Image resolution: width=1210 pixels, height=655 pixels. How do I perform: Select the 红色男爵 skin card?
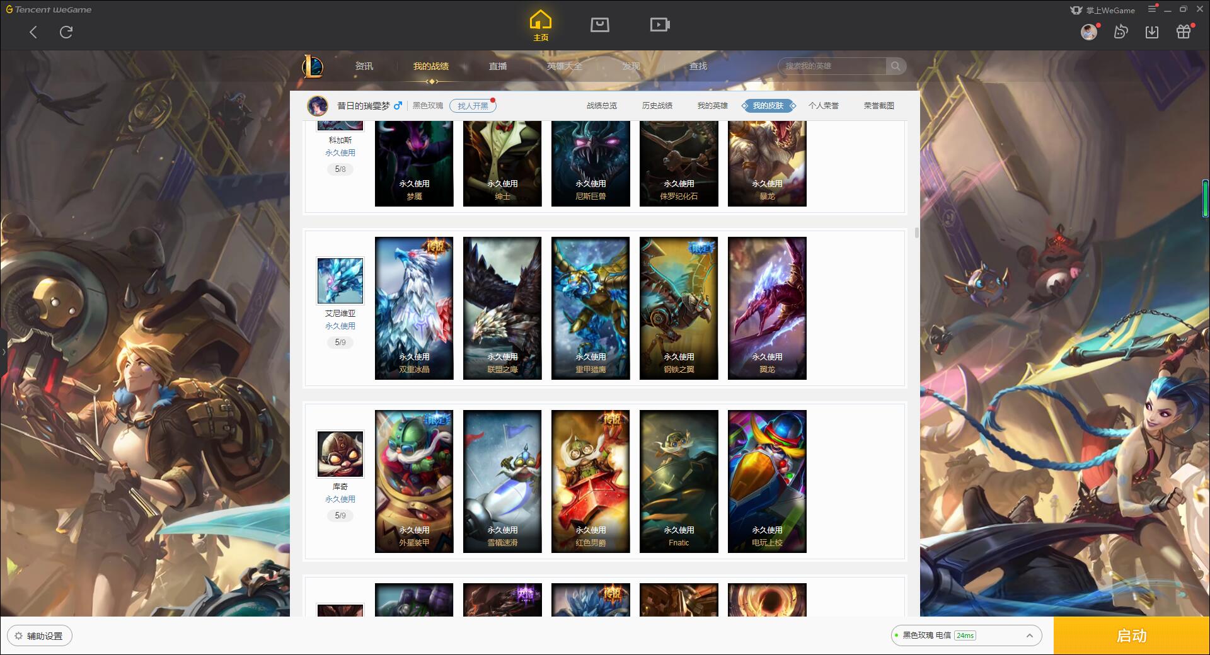(x=591, y=481)
